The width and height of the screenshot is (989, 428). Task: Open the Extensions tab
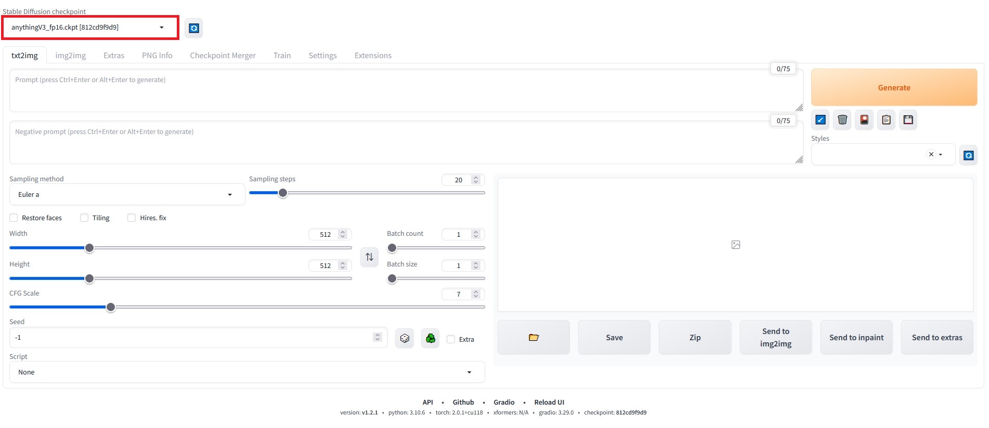[373, 56]
